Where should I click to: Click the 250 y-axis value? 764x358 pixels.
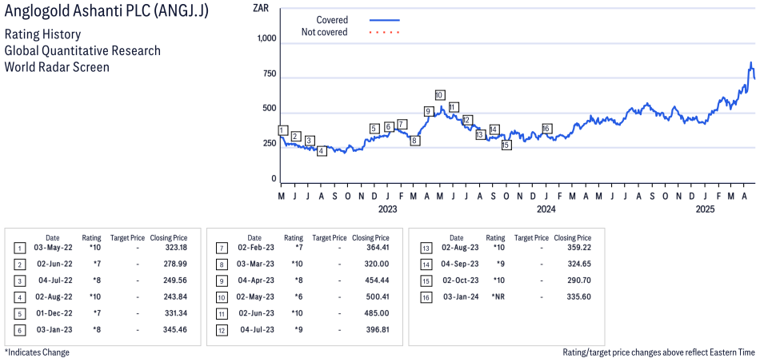pyautogui.click(x=270, y=144)
